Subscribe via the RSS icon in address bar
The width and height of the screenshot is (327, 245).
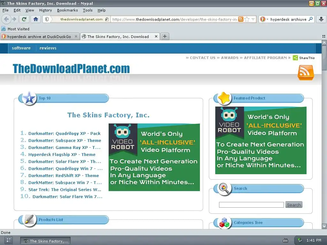coord(241,19)
